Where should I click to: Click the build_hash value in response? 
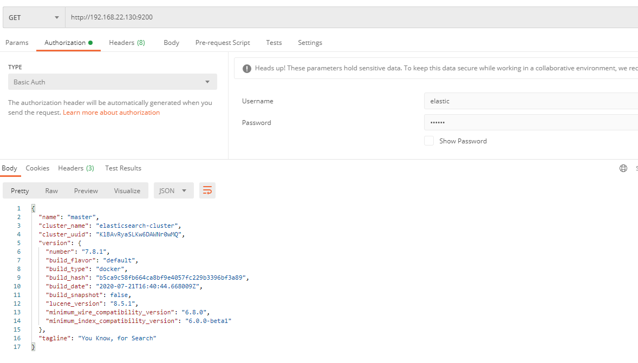coord(171,278)
